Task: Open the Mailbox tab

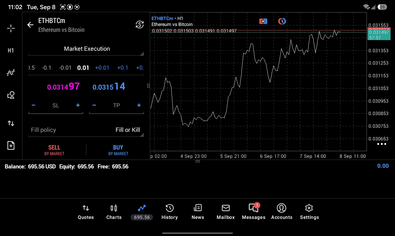Action: [226, 212]
